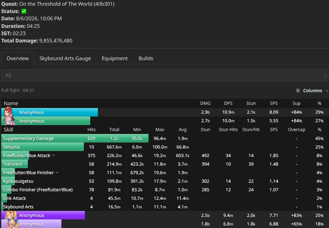Select the 2.5b purple Anonymous player row
Image resolution: width=329 pixels, height=228 pixels.
click(x=165, y=215)
